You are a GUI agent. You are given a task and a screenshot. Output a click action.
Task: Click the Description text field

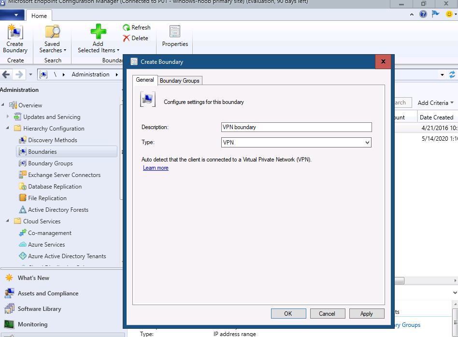click(x=296, y=127)
